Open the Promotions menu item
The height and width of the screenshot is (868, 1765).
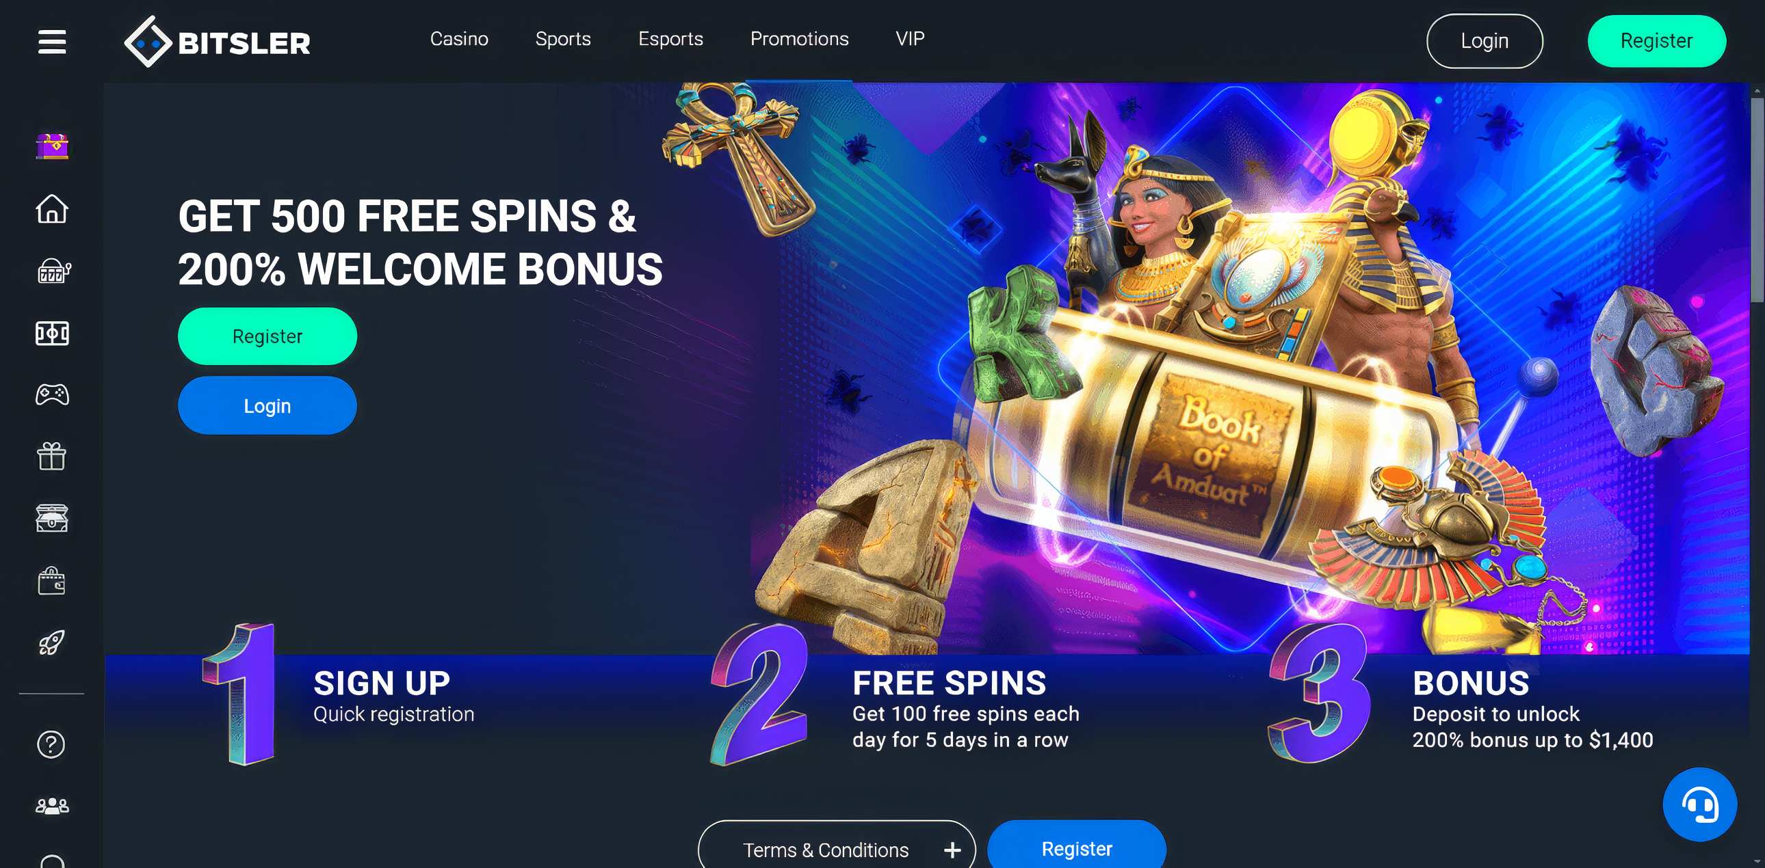click(799, 39)
